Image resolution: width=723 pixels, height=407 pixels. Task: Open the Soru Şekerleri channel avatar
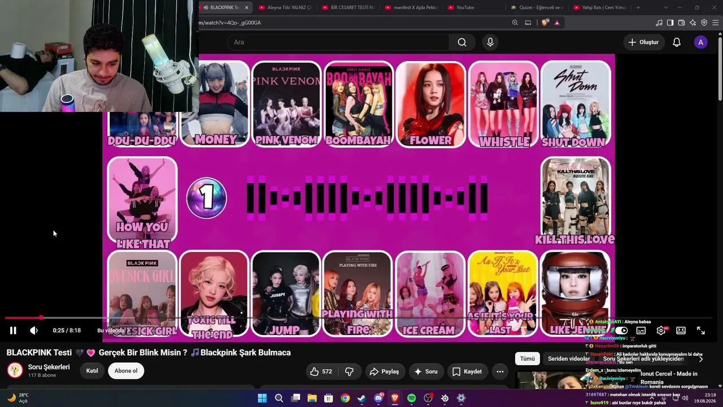(x=15, y=370)
